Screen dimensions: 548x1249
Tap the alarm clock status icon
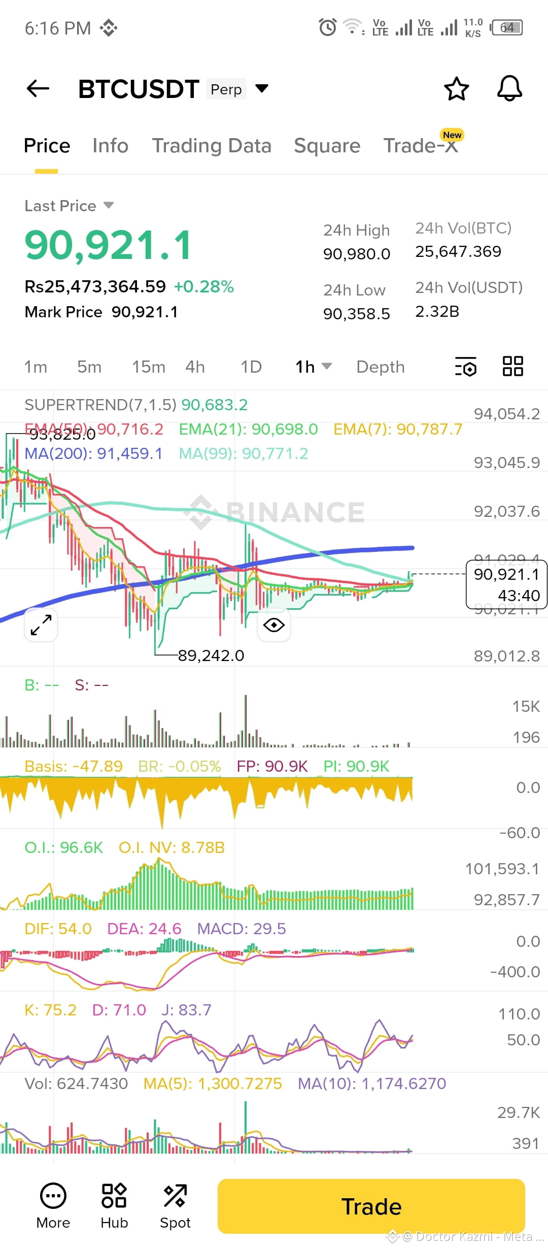click(328, 27)
